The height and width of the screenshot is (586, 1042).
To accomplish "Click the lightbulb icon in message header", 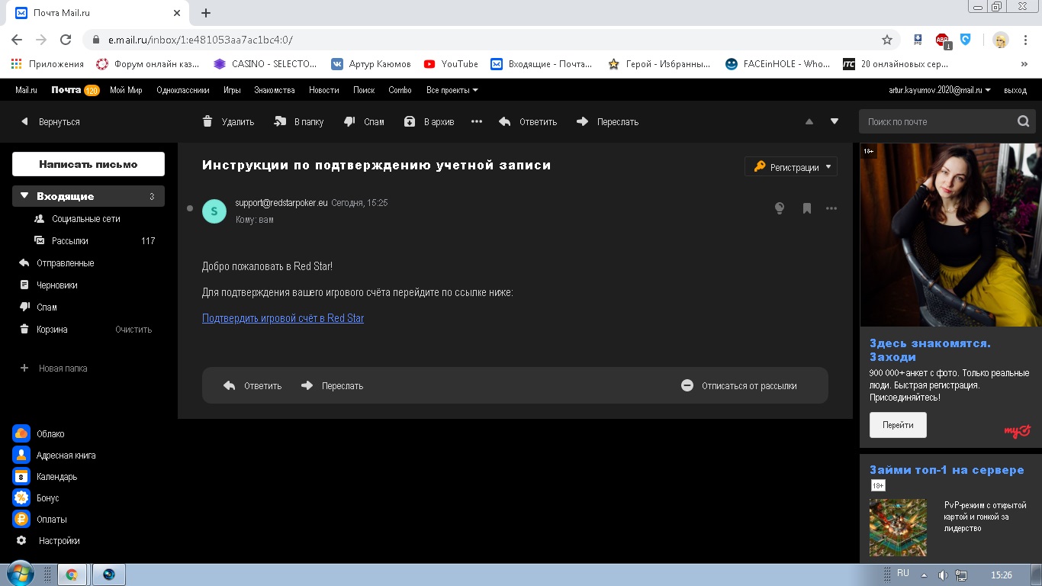I will click(x=780, y=208).
